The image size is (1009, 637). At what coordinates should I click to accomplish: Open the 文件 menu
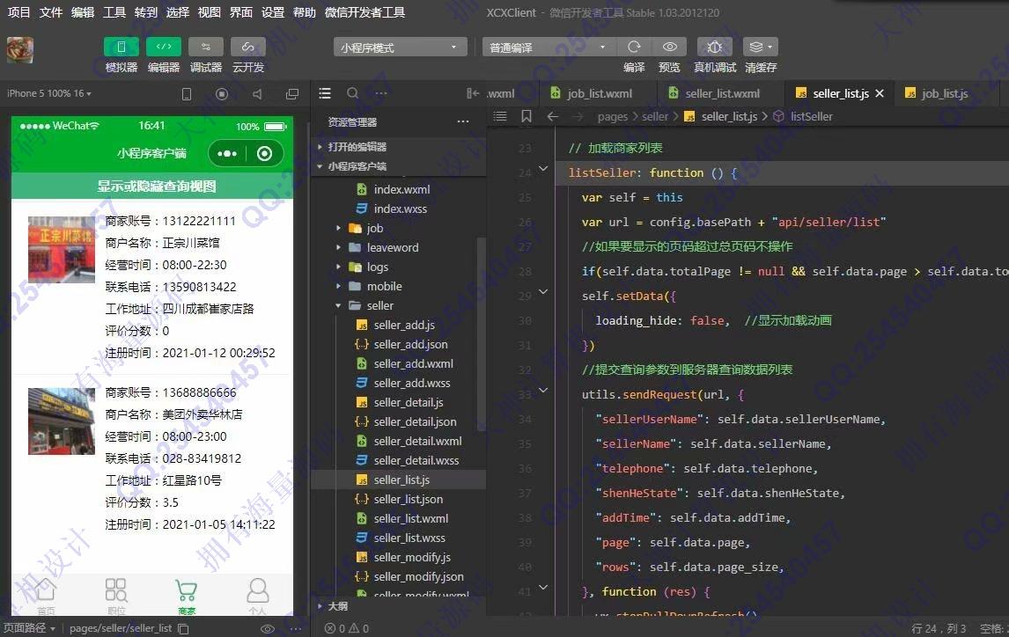[51, 12]
